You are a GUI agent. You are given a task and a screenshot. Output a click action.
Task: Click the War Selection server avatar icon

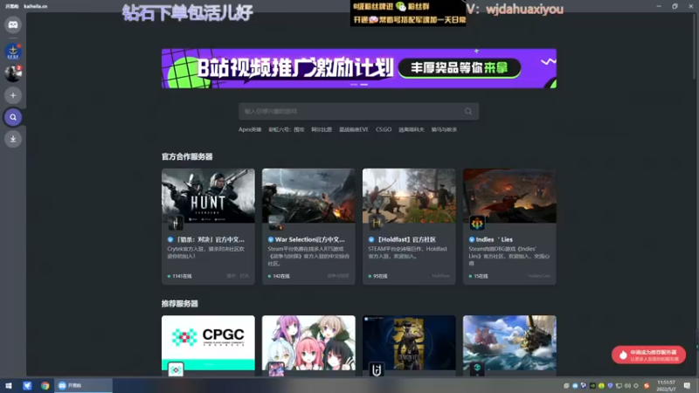click(x=276, y=223)
